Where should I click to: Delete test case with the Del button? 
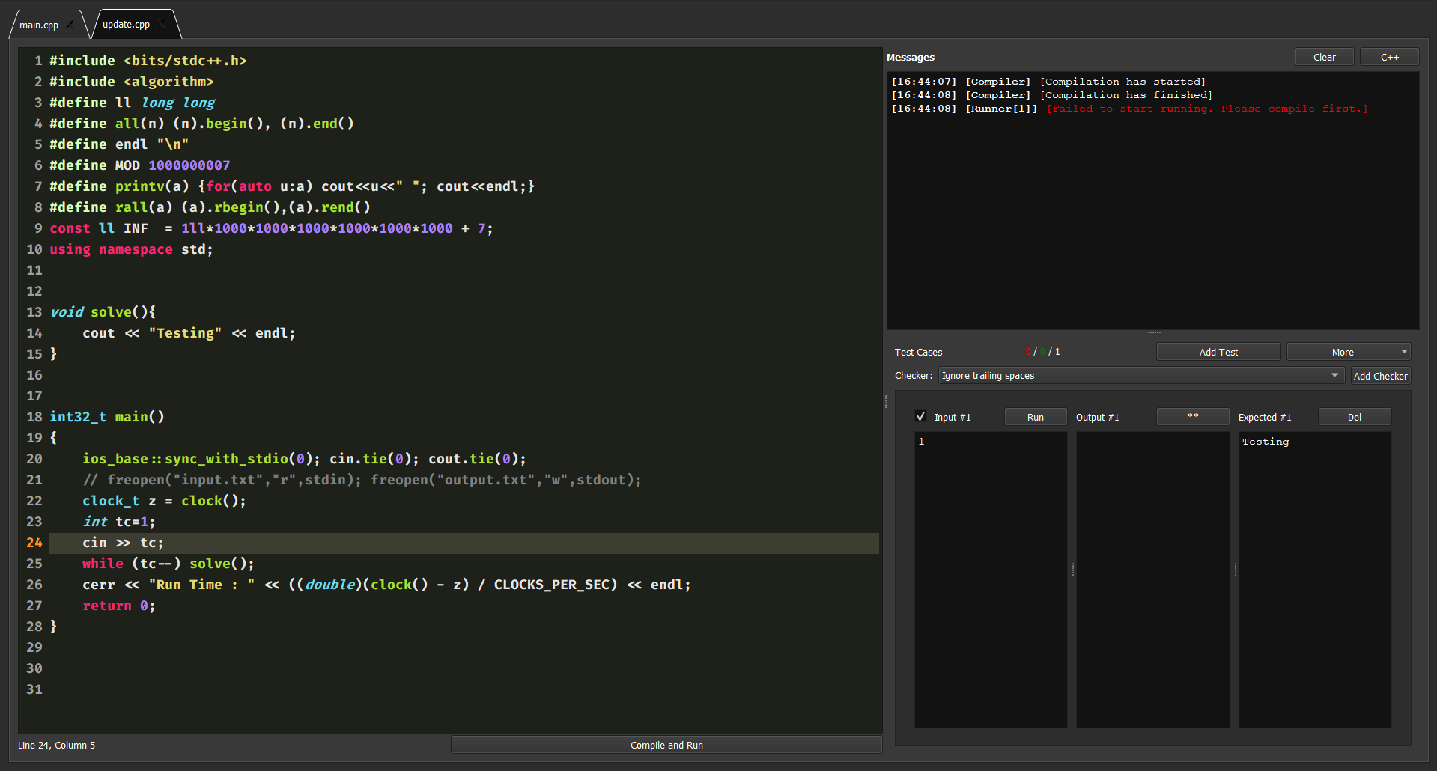[x=1354, y=417]
